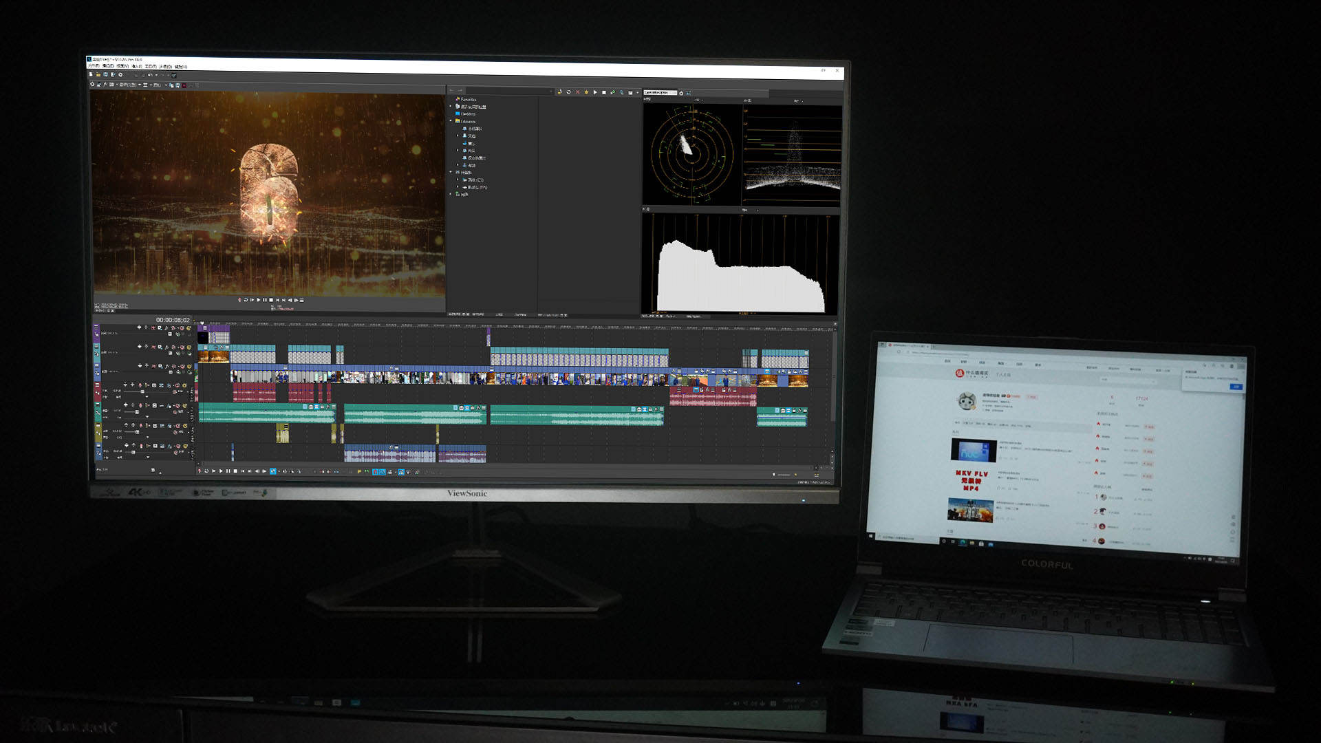Screen dimensions: 1321x743
Task: Click Stop button in timeline transport bar
Action: tap(235, 471)
